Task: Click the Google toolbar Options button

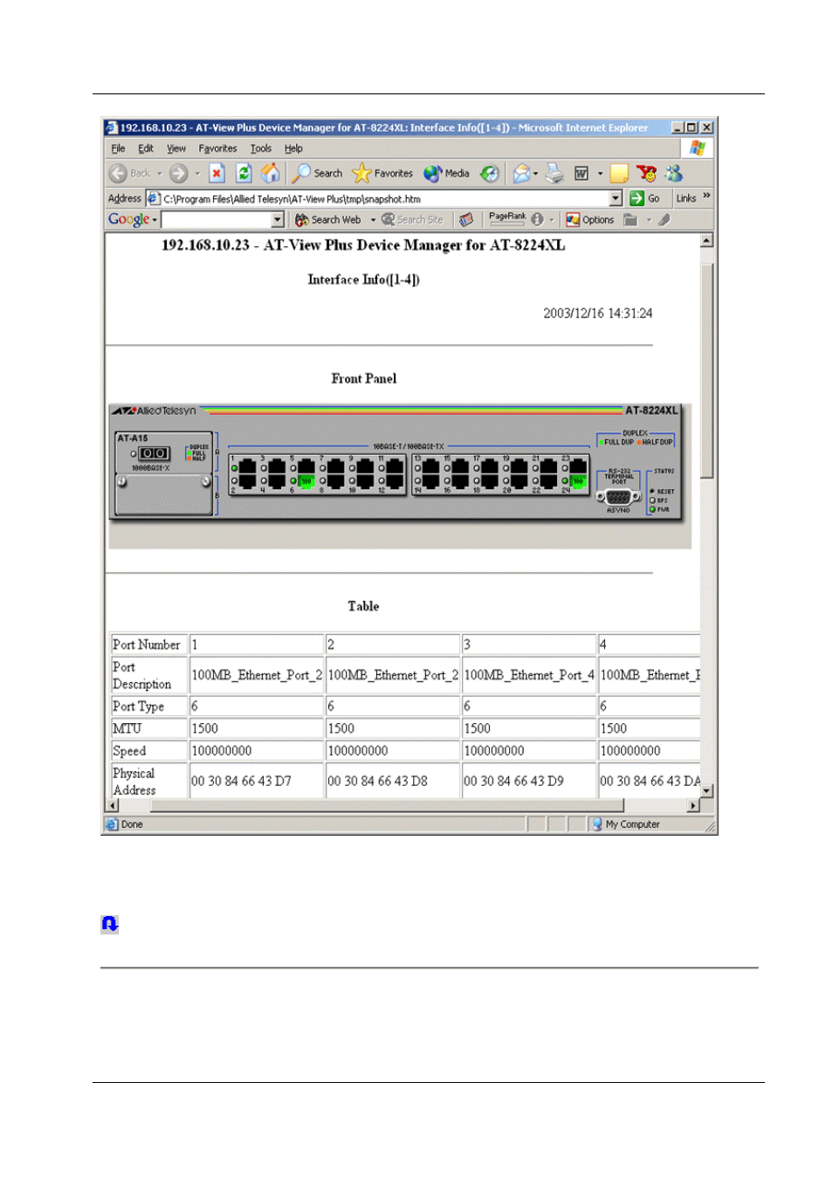Action: tap(590, 220)
